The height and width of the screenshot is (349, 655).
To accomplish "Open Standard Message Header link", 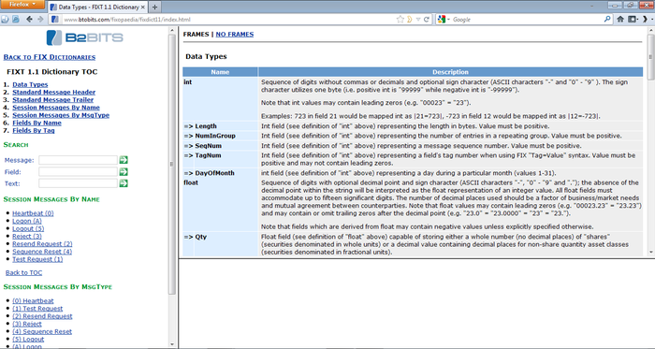I will 54,93.
